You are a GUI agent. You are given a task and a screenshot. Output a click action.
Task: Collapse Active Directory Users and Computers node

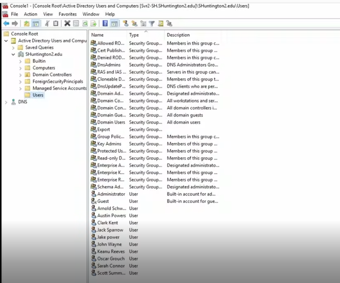coord(6,41)
